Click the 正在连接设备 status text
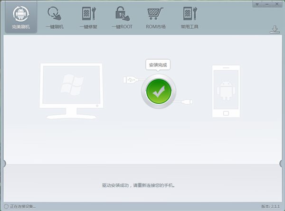 pyautogui.click(x=23, y=206)
